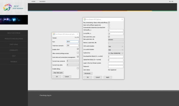Open BUSINESS in top navigation
This screenshot has width=179, height=106.
(43, 1)
